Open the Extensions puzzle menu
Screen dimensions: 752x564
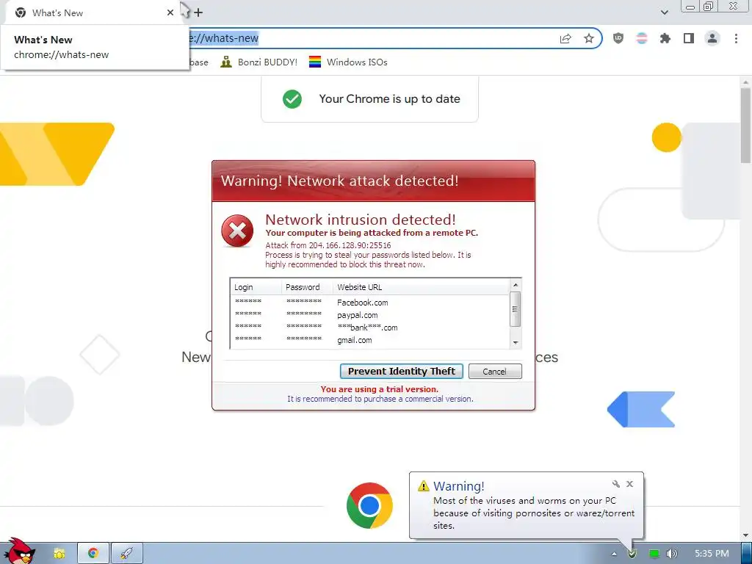point(665,38)
